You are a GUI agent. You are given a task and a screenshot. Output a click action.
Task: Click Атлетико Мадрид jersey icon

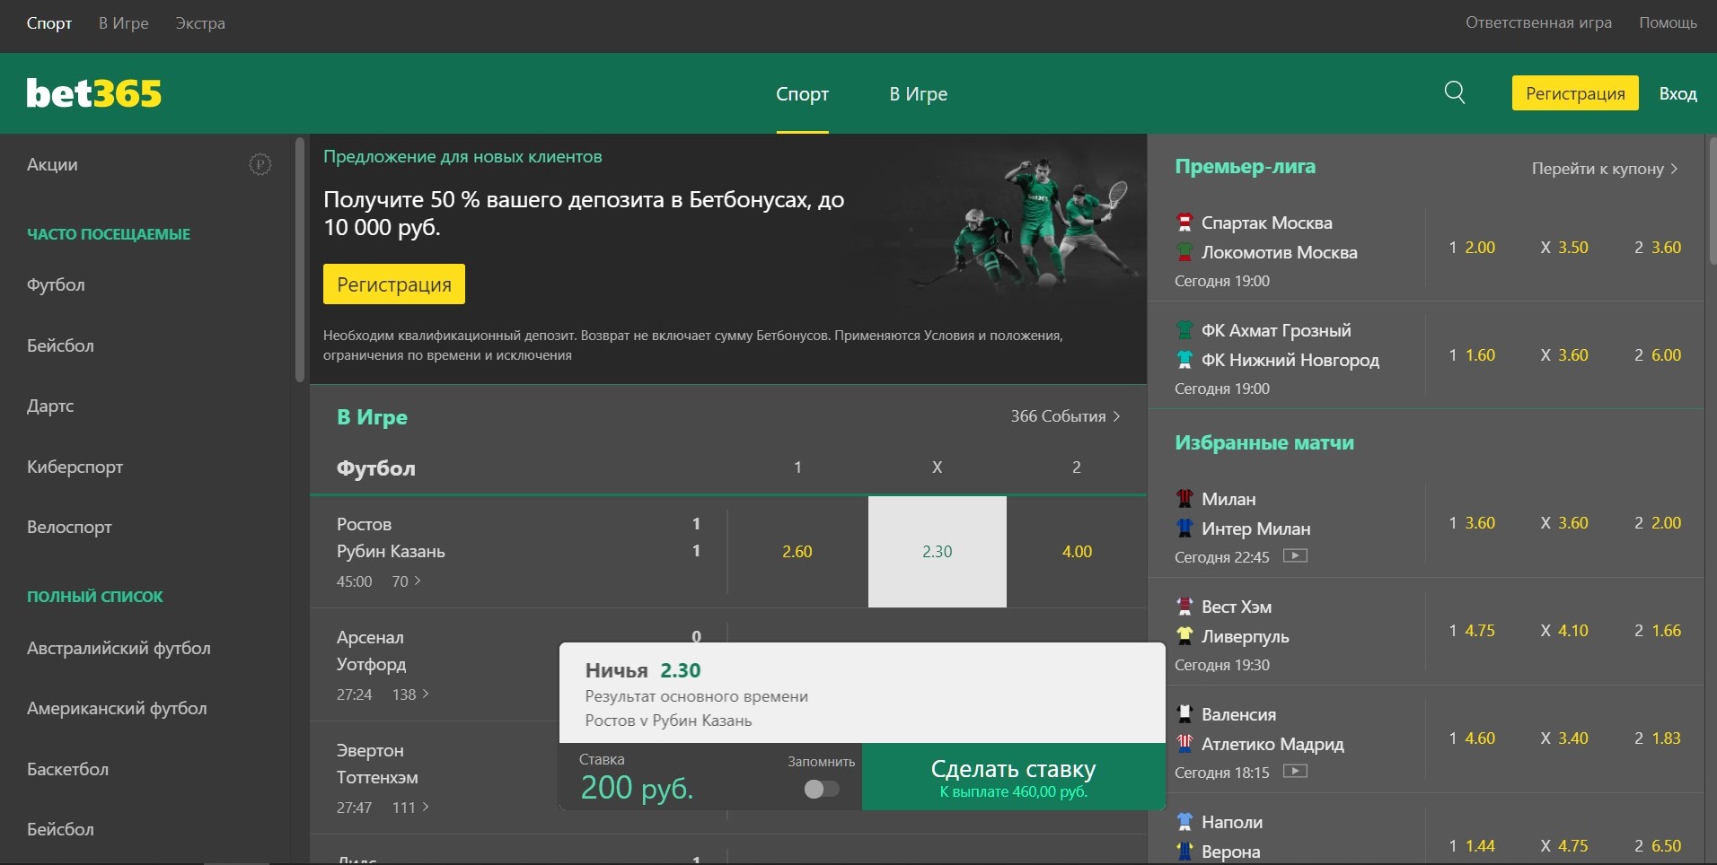pyautogui.click(x=1184, y=744)
